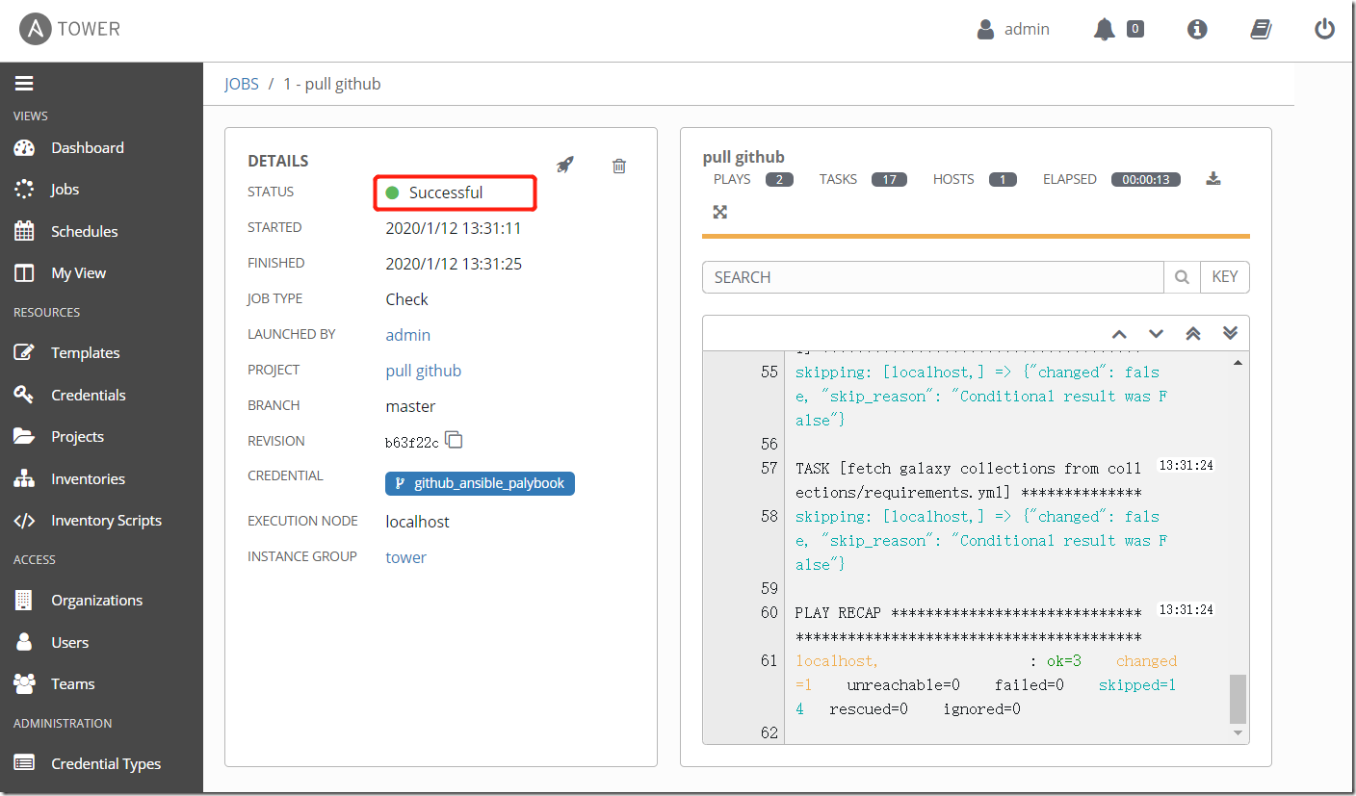The width and height of the screenshot is (1356, 796).
Task: Click the master branch value
Action: [x=411, y=406]
